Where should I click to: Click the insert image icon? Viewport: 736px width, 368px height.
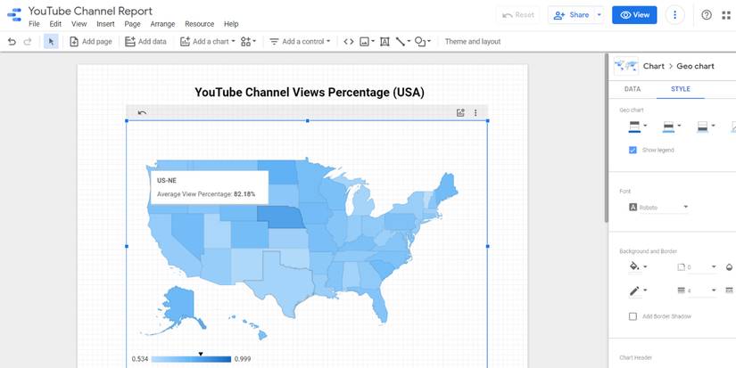pyautogui.click(x=367, y=42)
